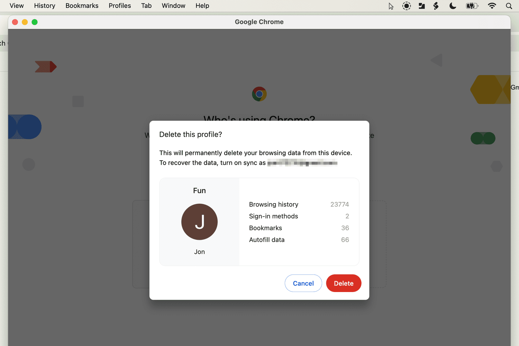Image resolution: width=519 pixels, height=346 pixels.
Task: Open the Window menu
Action: pyautogui.click(x=173, y=6)
